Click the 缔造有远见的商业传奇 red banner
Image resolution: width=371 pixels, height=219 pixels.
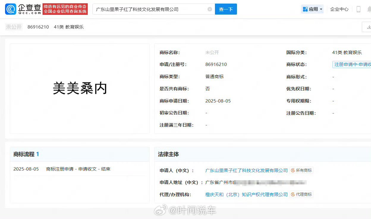65,9
